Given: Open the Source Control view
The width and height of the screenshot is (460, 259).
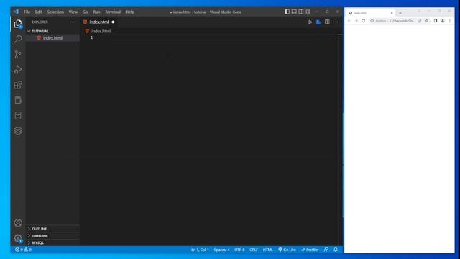Looking at the screenshot, I should click(18, 55).
